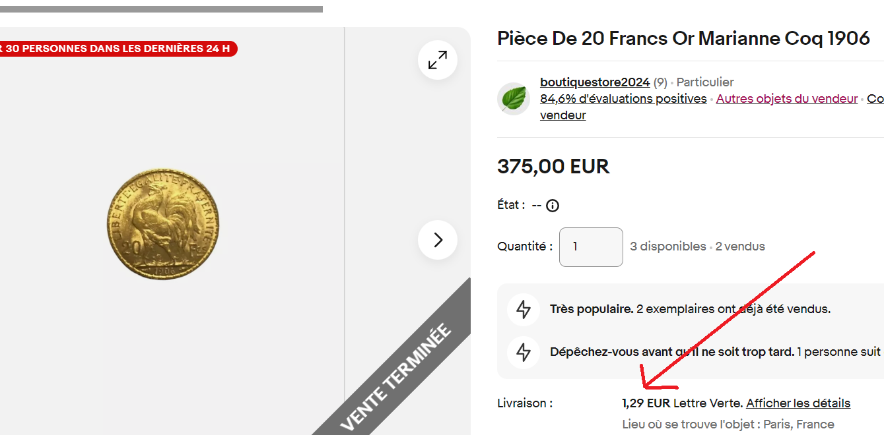View the 84,6% d'évaluations positives link
Image resolution: width=884 pixels, height=435 pixels.
point(623,99)
